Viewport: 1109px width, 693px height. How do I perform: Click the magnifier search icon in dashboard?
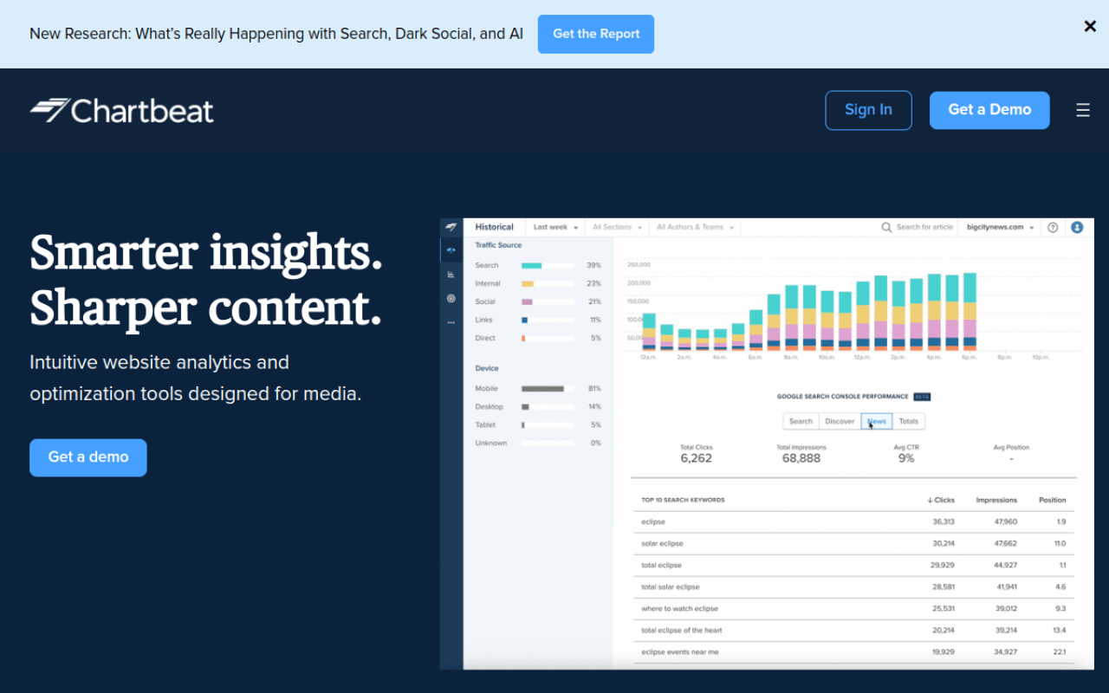coord(886,227)
